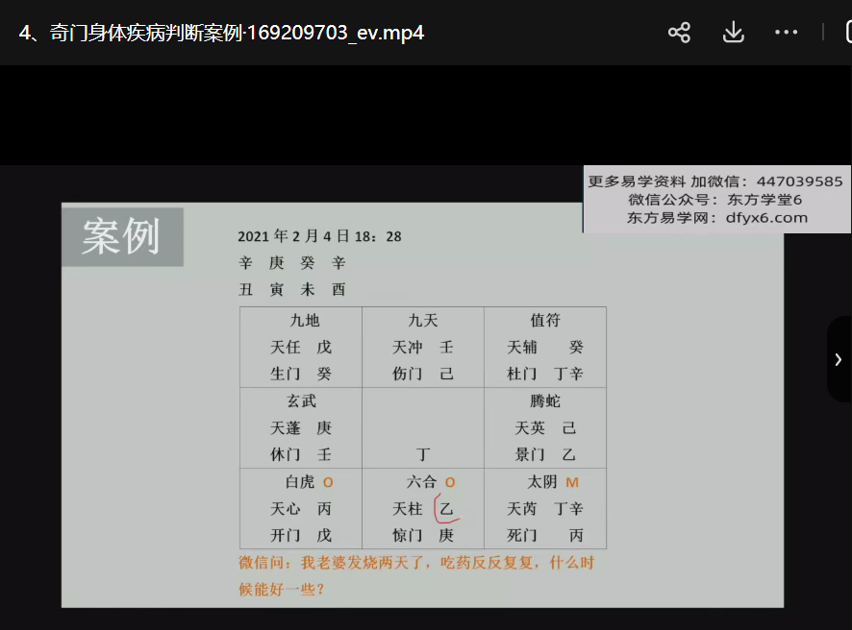Click the 玄武 cell header in the grid
The width and height of the screenshot is (852, 630).
[x=301, y=401]
